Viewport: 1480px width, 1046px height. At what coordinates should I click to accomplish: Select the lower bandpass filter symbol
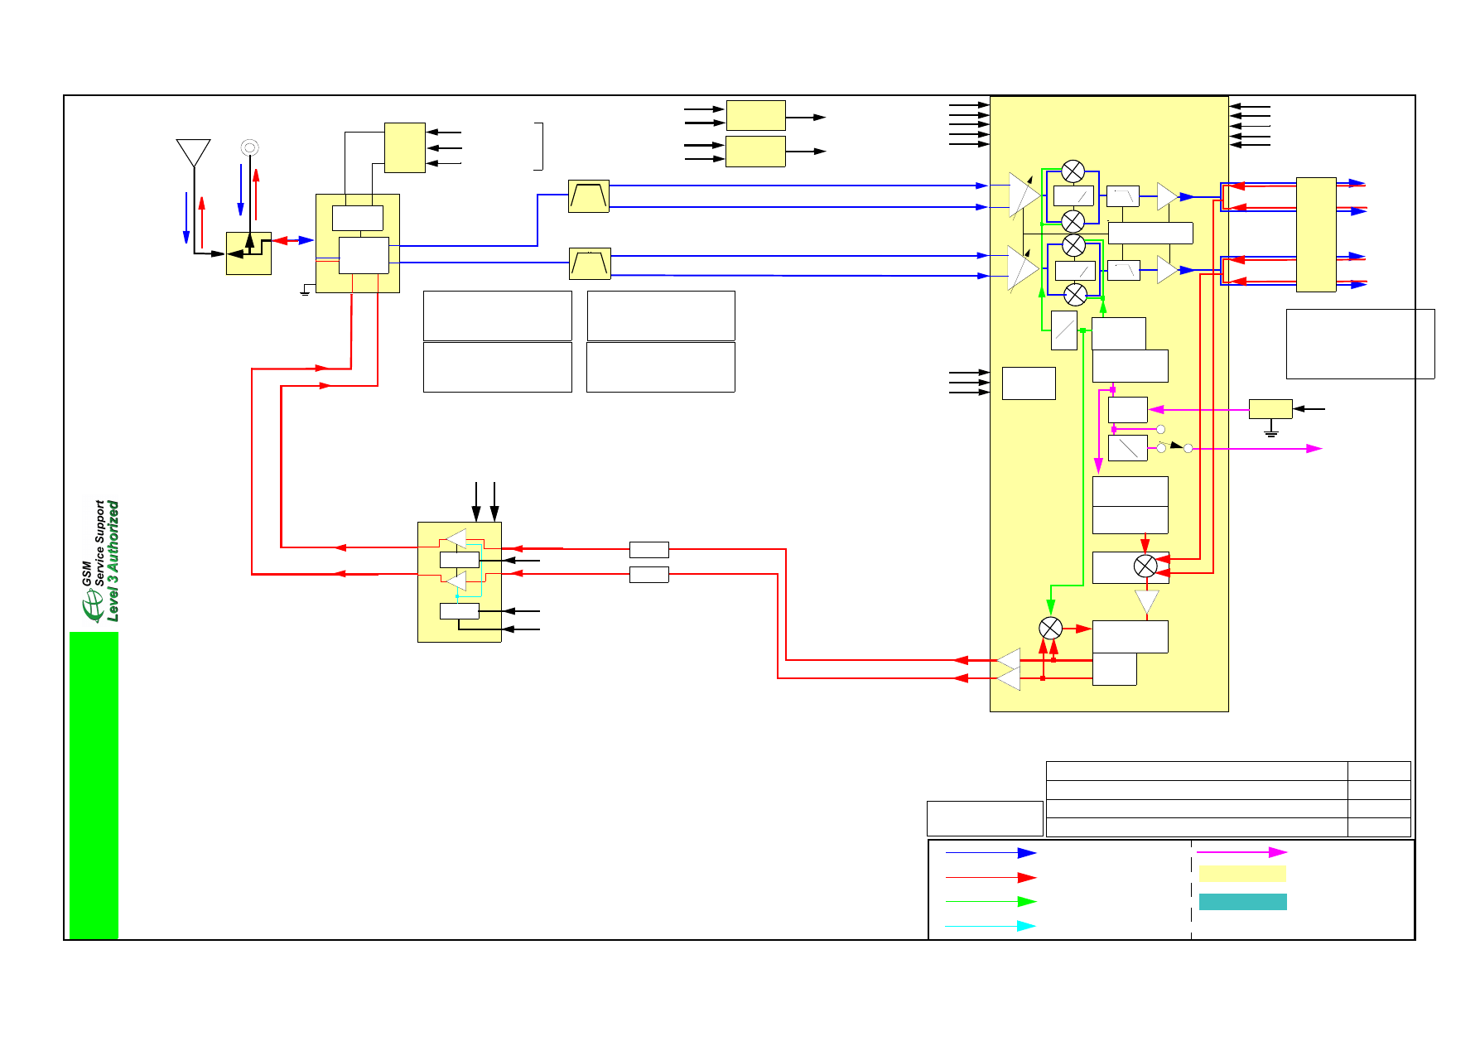(x=590, y=264)
